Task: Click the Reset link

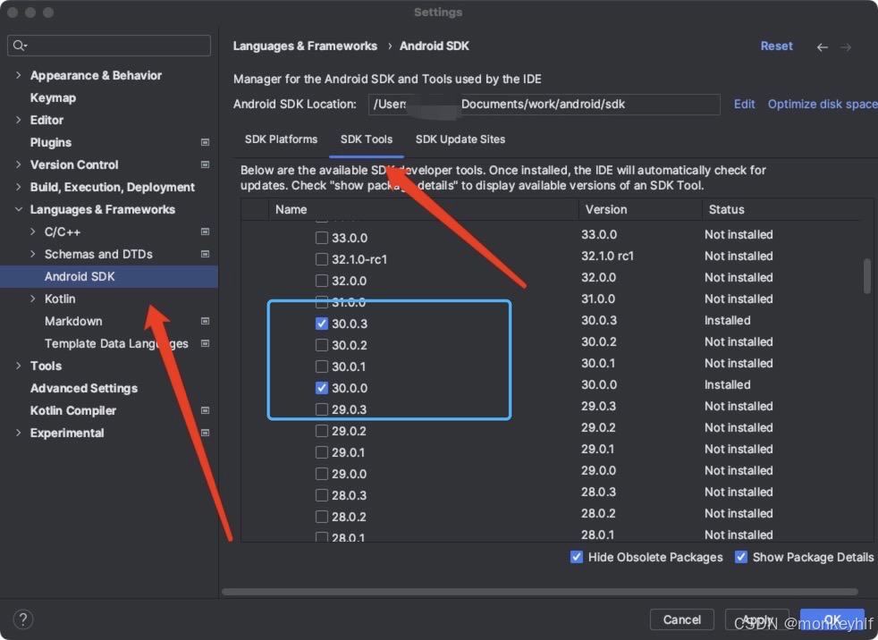Action: tap(776, 46)
